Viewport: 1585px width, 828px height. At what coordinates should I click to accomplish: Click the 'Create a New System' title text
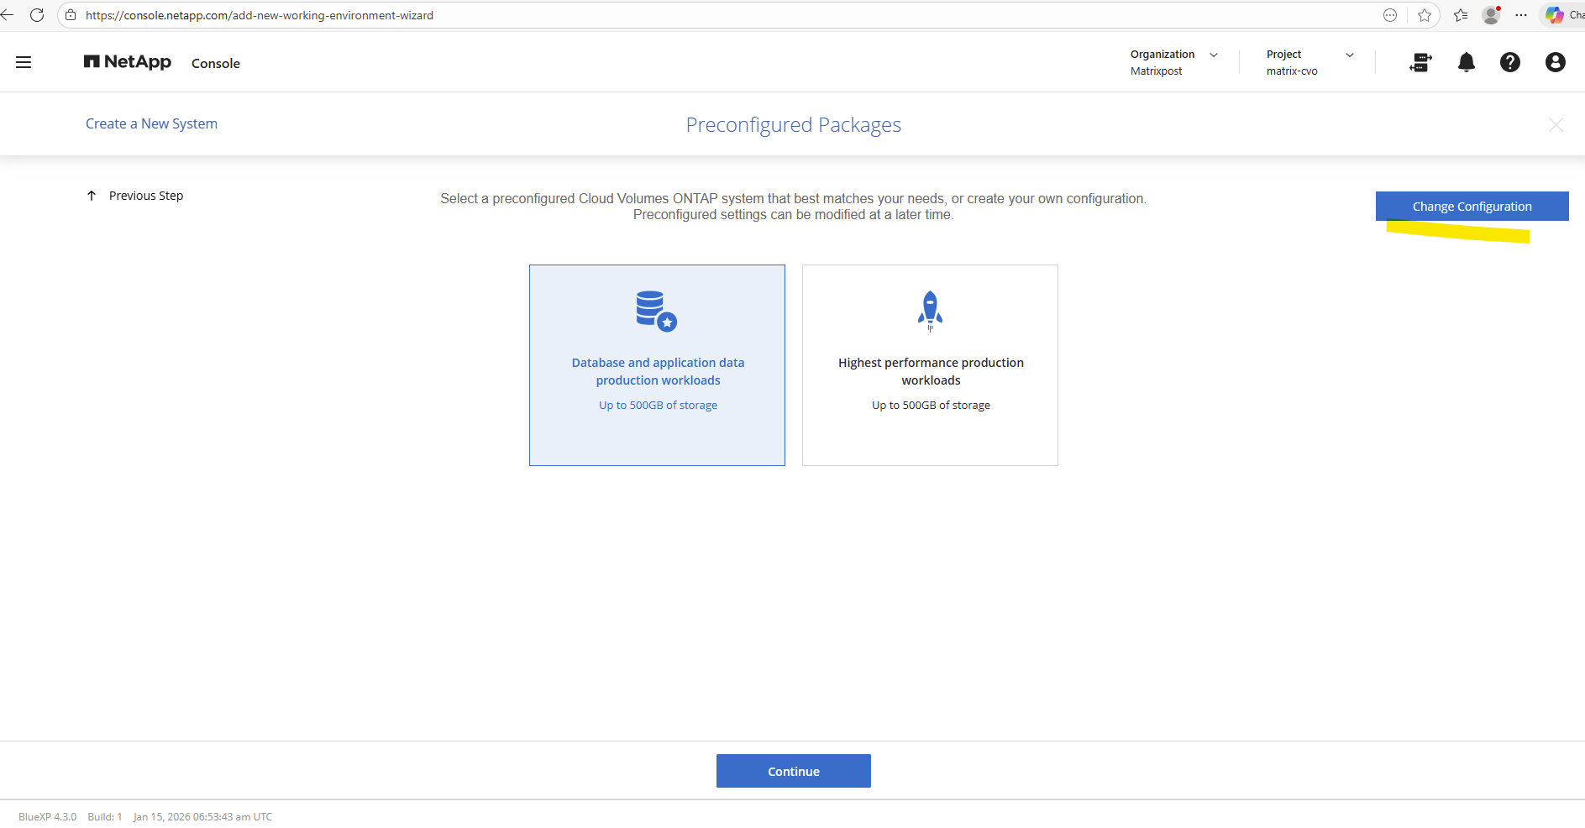click(x=151, y=123)
